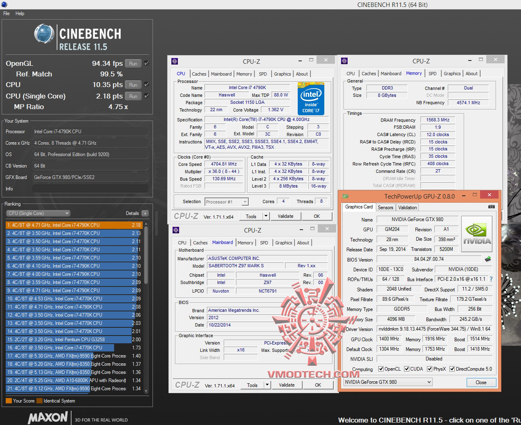
Task: Click the Core Speed value 4704.81 MHz
Action: (x=224, y=164)
